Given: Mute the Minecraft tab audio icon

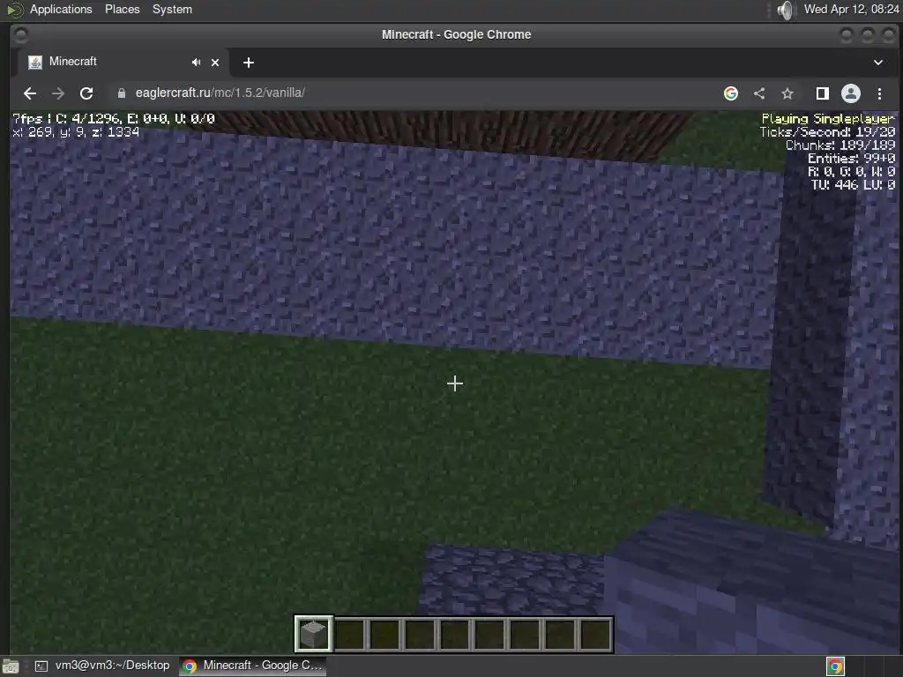Looking at the screenshot, I should click(x=197, y=63).
